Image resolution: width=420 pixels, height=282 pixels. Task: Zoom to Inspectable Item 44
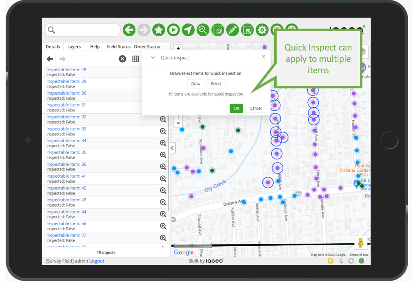point(163,214)
